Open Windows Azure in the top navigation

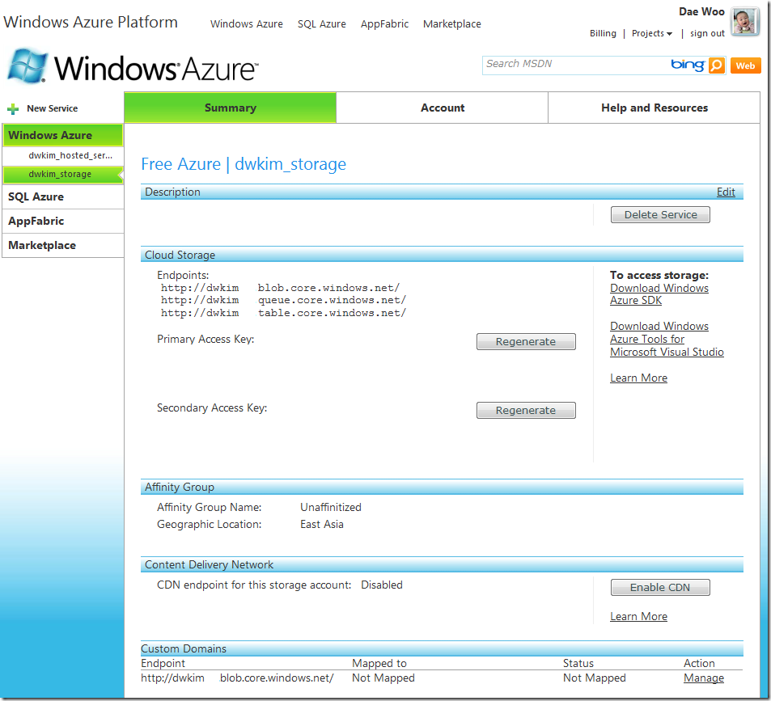click(246, 24)
